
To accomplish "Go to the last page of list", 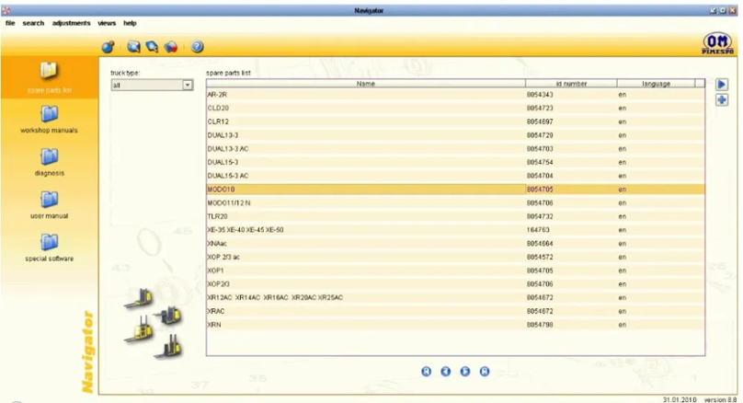I will [x=485, y=371].
